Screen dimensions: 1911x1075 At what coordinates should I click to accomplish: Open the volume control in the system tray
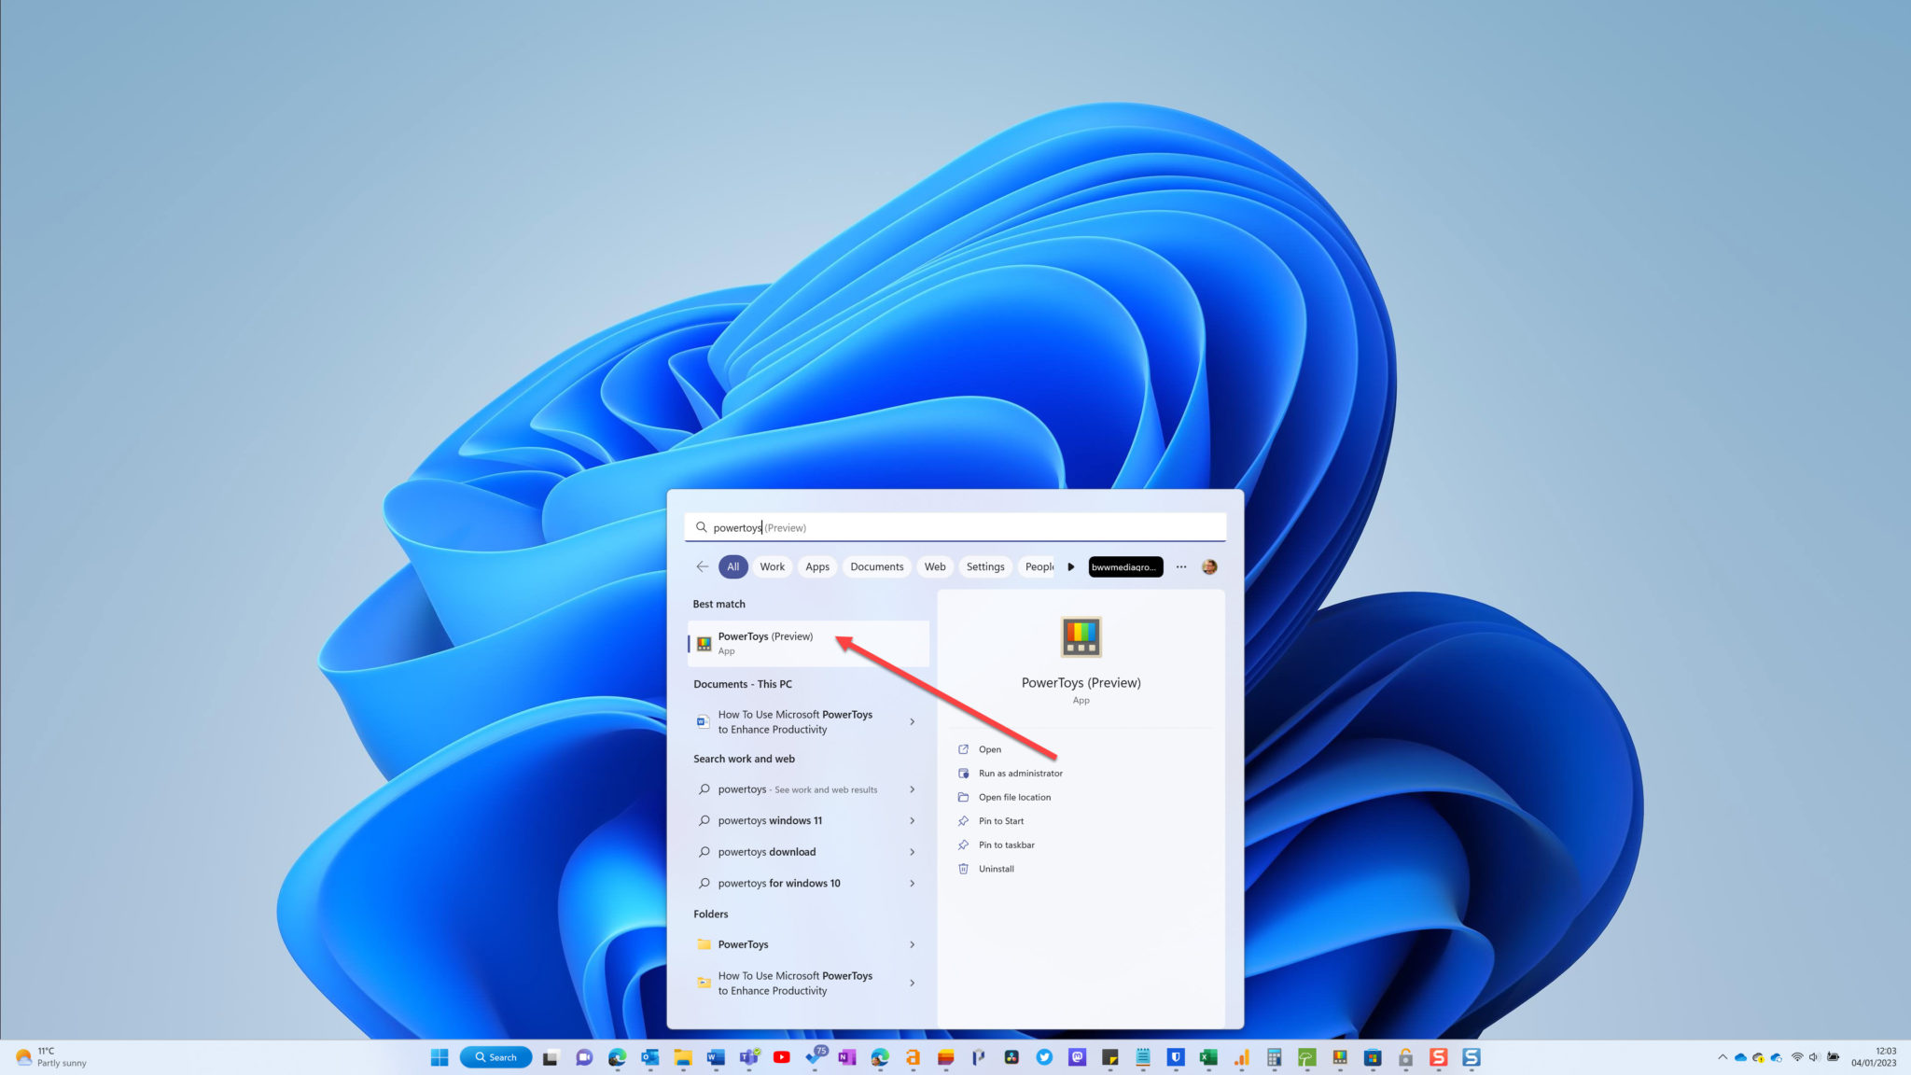click(1813, 1057)
